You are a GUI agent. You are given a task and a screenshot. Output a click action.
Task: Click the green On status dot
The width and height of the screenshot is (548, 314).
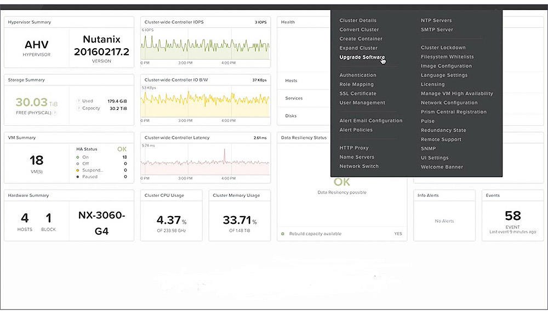click(78, 158)
